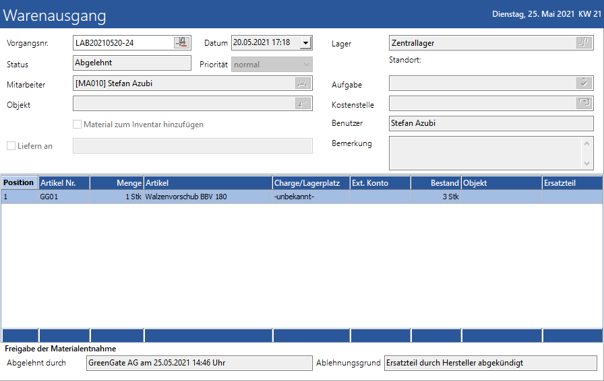Sort by the Charge/Lagerplatz column header
604x381 pixels.
coord(311,183)
